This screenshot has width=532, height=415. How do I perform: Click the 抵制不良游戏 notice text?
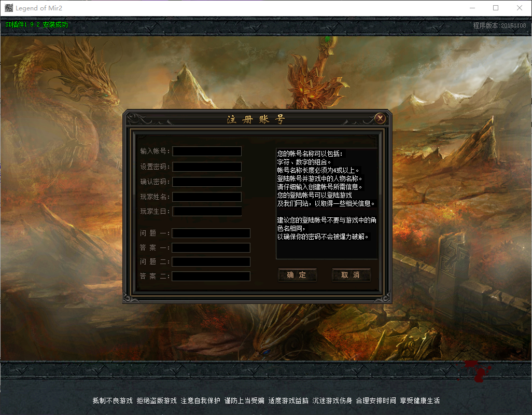pos(113,401)
